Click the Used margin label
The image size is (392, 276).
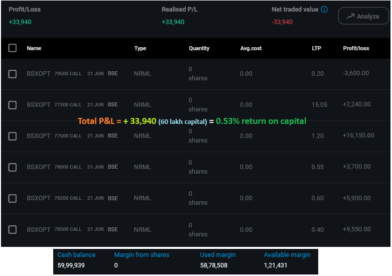click(x=218, y=255)
